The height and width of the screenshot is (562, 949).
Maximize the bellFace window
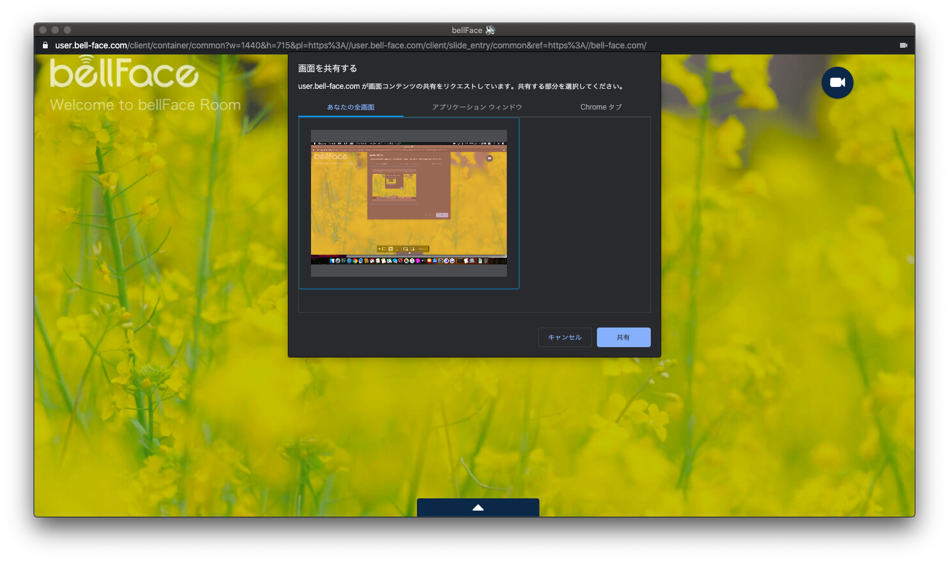[x=67, y=30]
